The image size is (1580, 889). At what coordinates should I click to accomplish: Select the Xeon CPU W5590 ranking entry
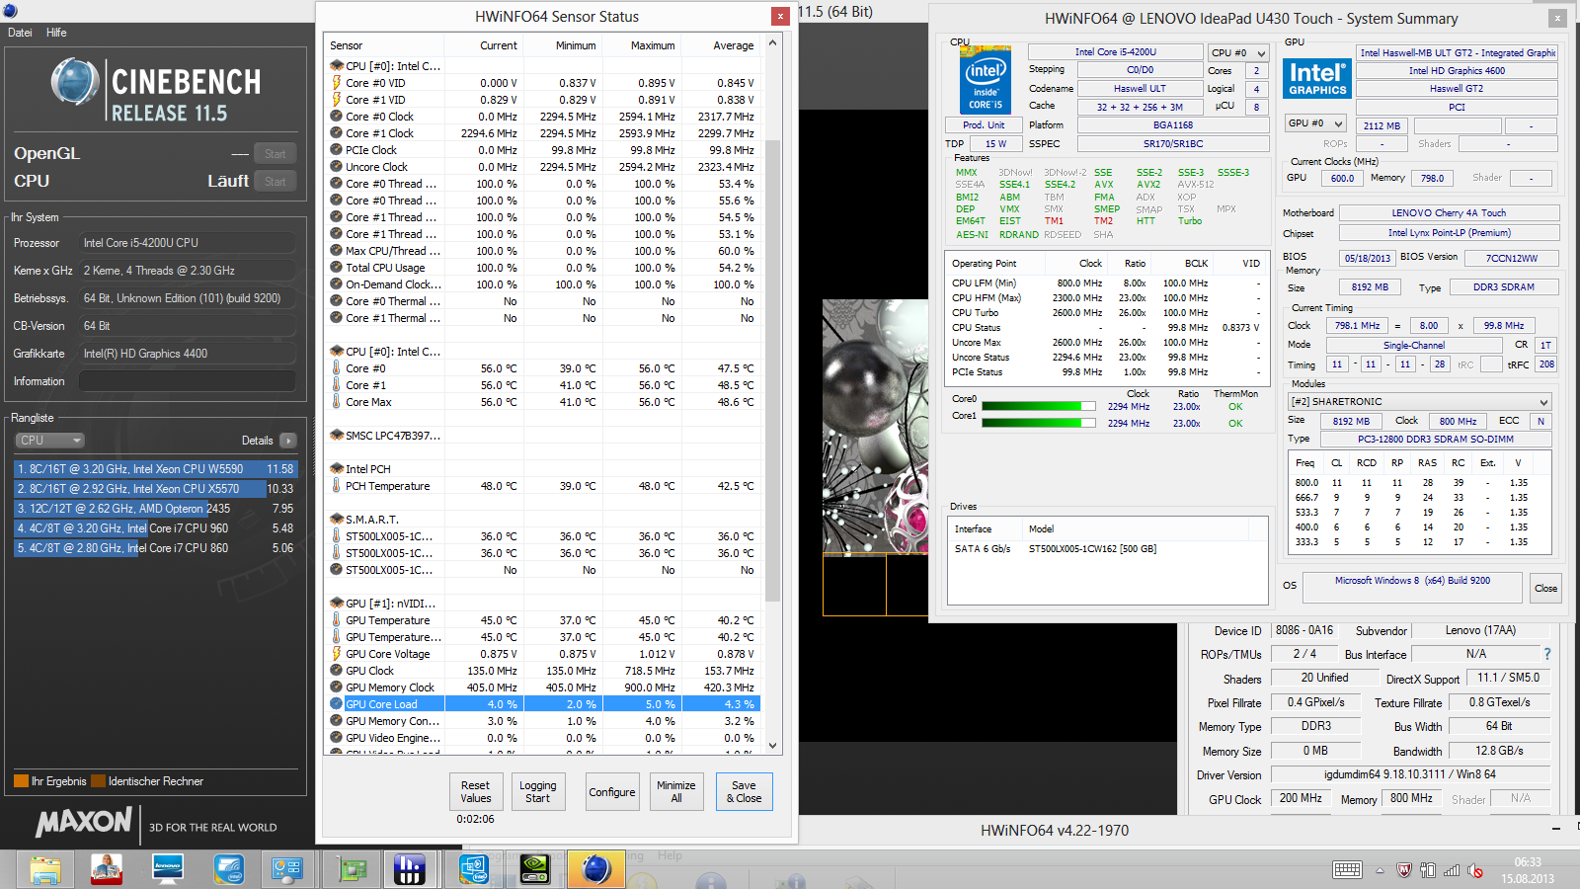[155, 469]
